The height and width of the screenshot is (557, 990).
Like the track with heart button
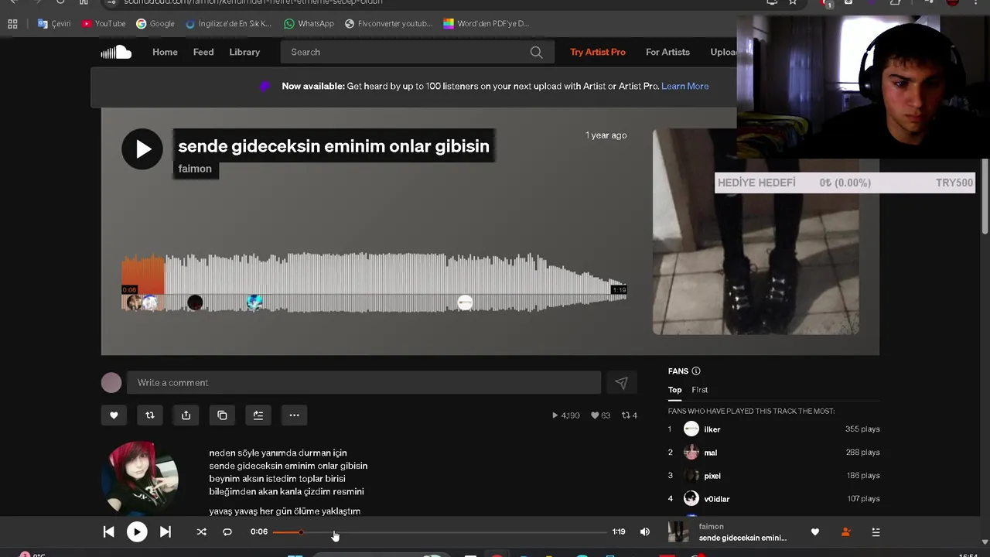tap(114, 415)
